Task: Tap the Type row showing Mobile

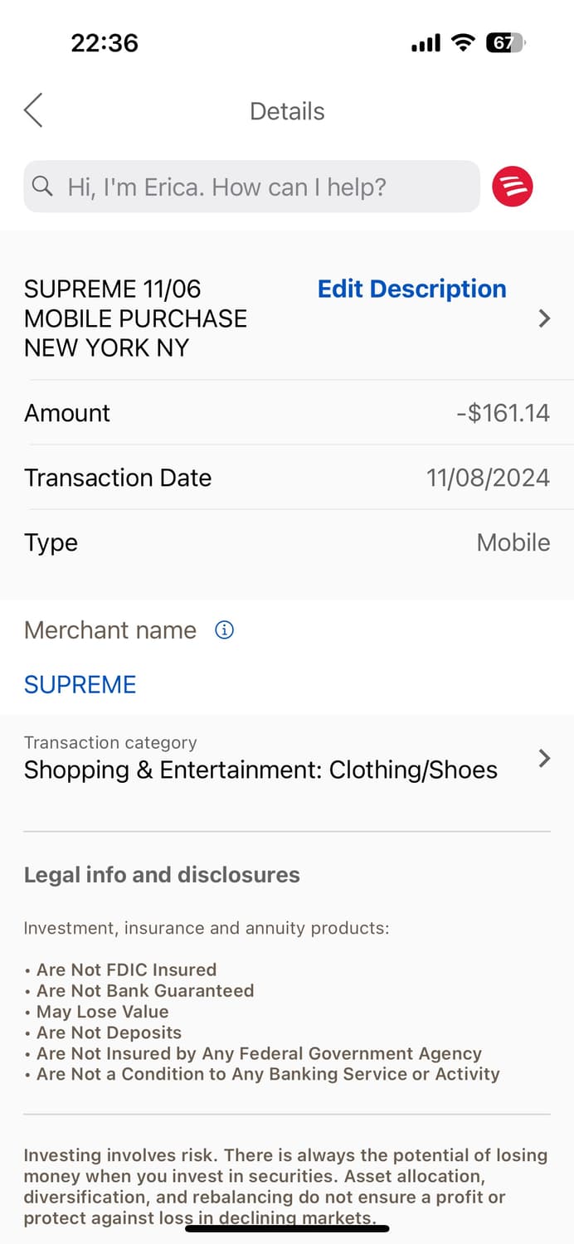Action: click(287, 542)
